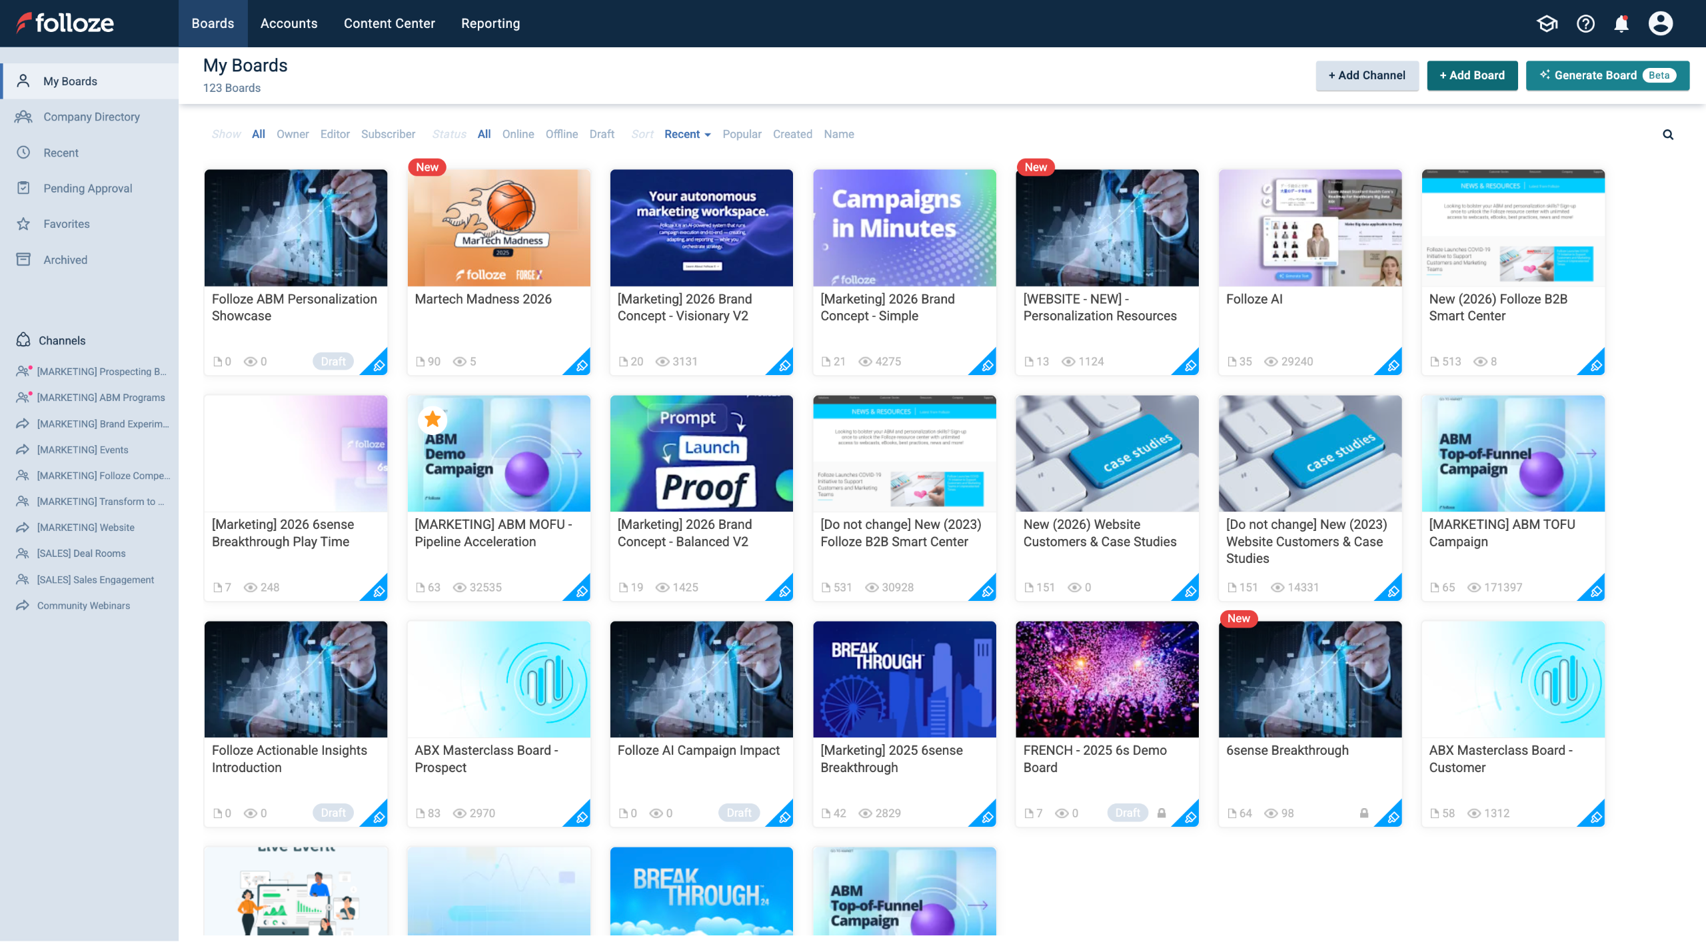This screenshot has width=1706, height=942.
Task: Open the notifications bell icon
Action: (1621, 24)
